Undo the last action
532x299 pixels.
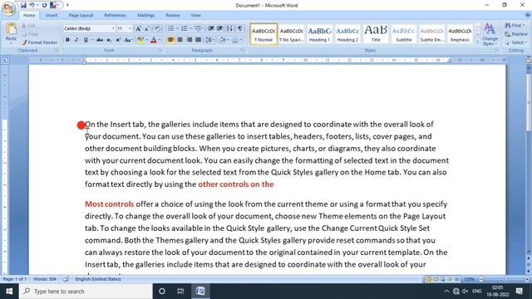(32, 5)
